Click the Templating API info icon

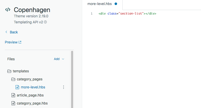coord(45,22)
